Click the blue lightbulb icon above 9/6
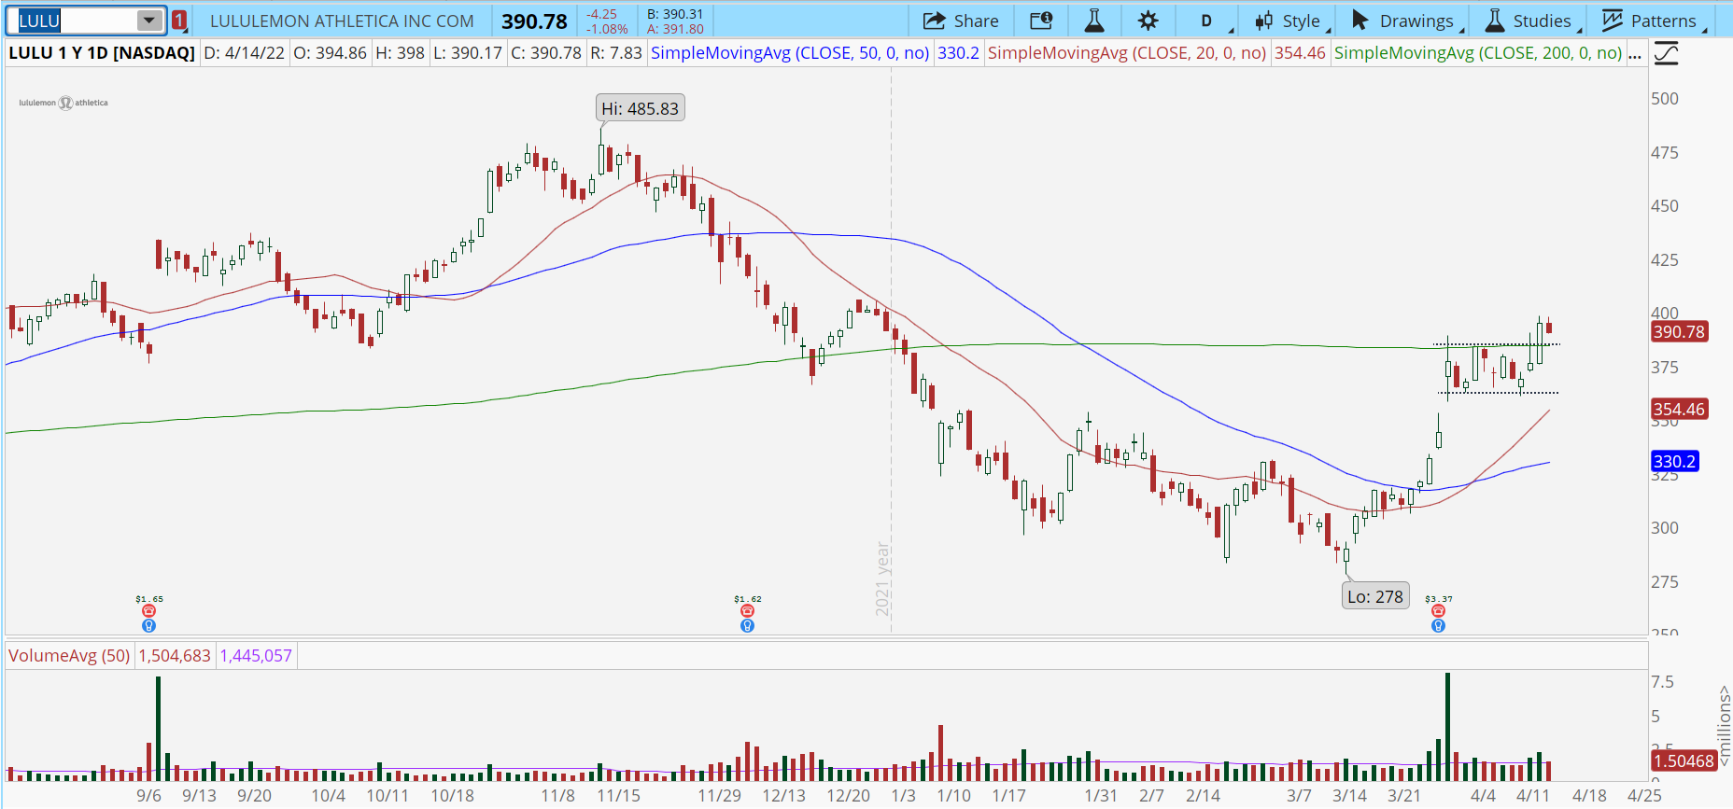Screen dimensions: 1733x809 pos(148,626)
